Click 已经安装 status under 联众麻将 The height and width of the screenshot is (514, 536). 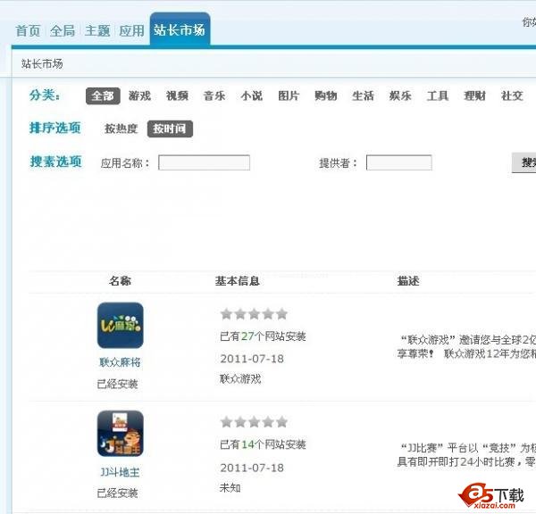click(117, 385)
